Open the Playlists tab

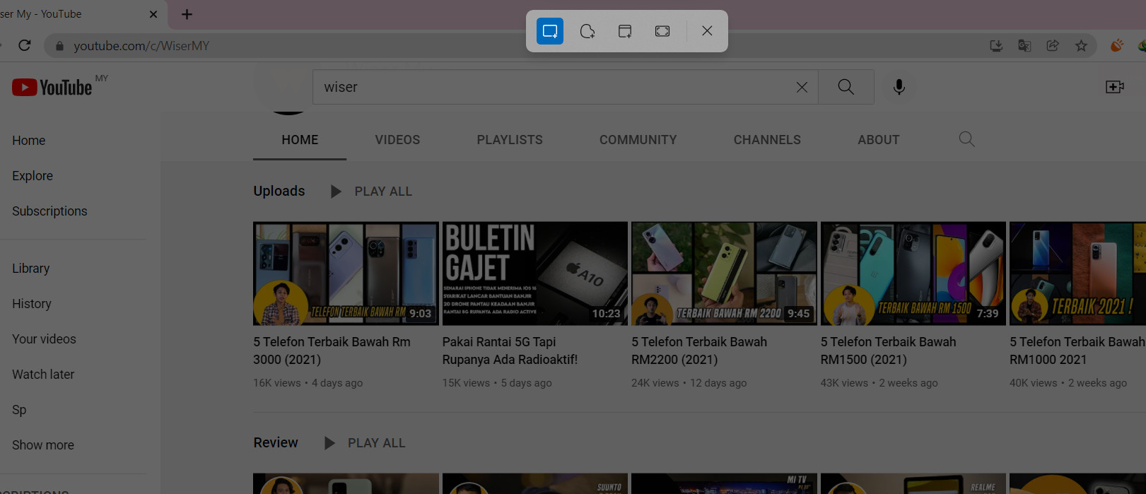[x=510, y=140]
